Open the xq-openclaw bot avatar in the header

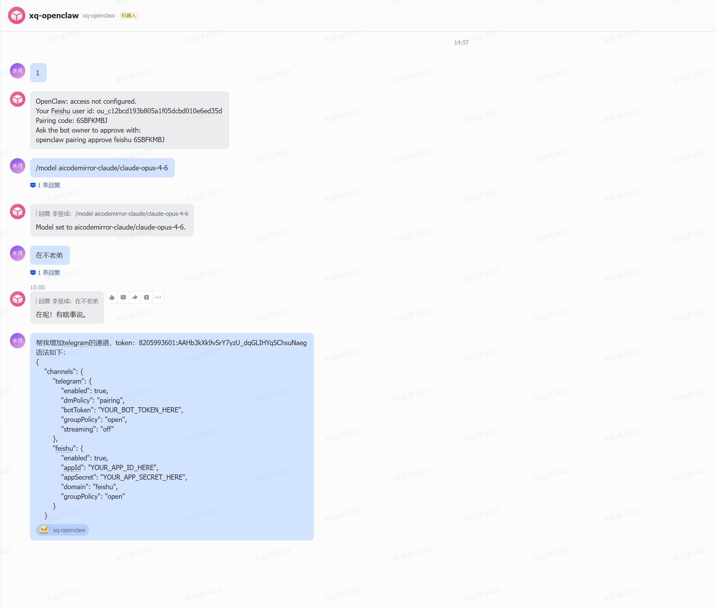coord(17,15)
